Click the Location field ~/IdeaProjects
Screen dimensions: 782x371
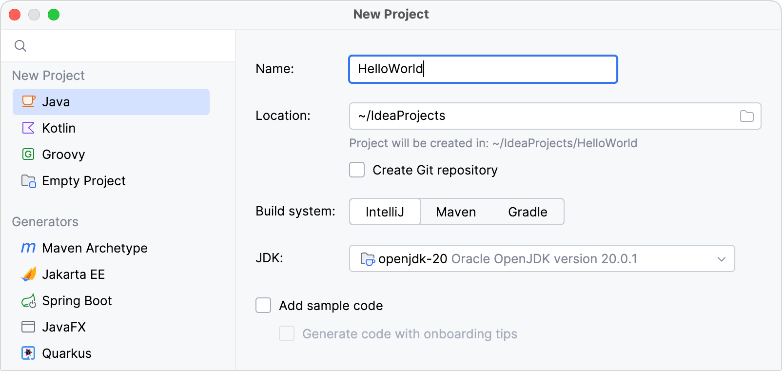point(555,116)
